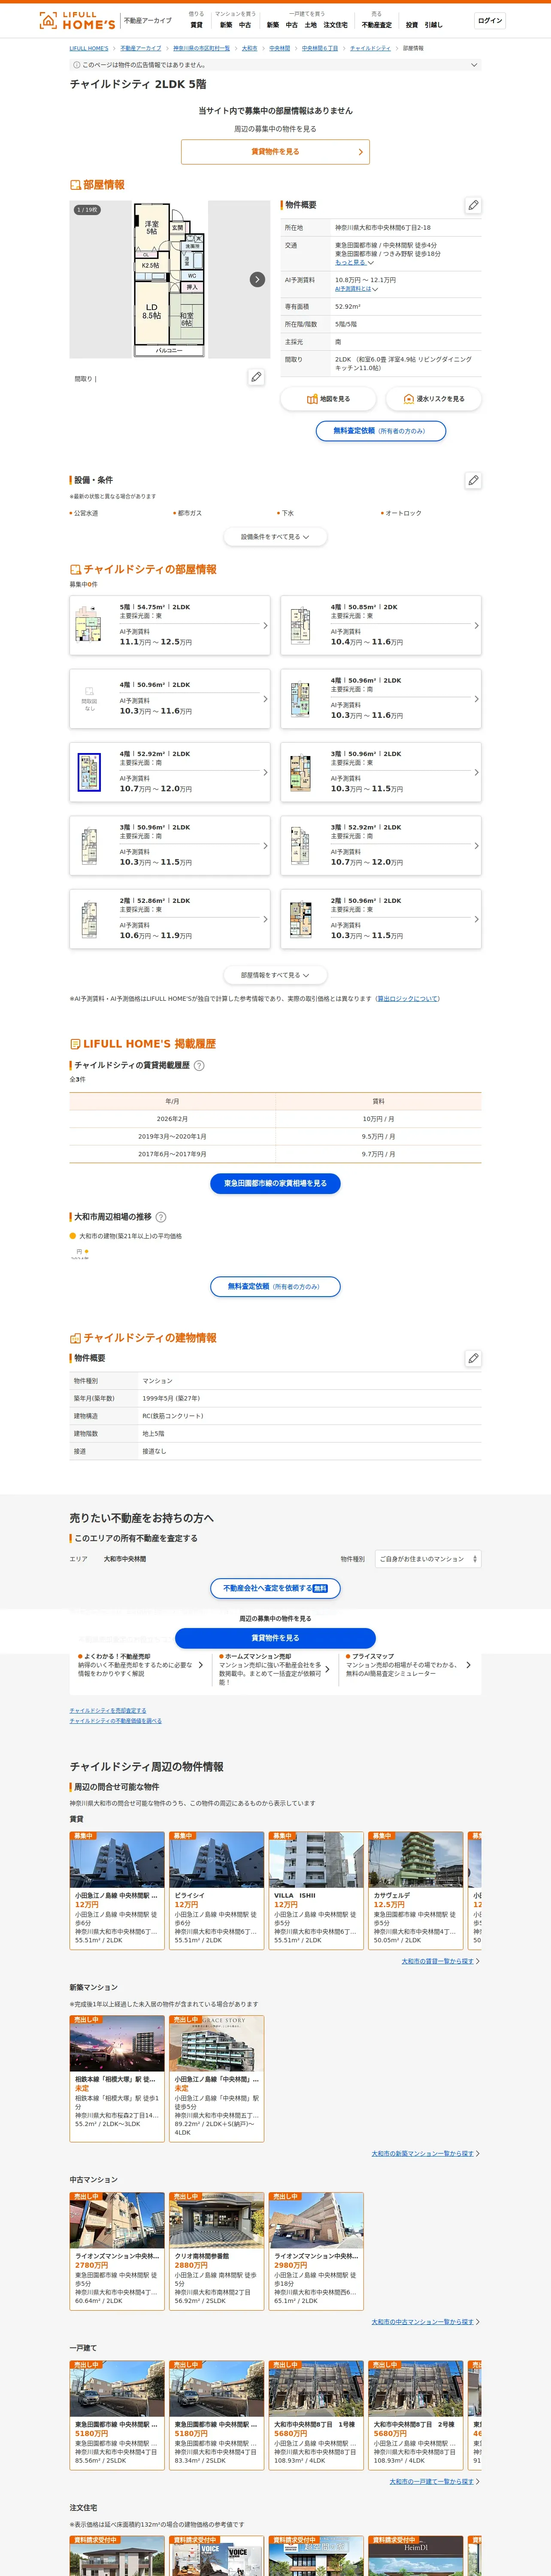The image size is (551, 2576).
Task: Open 新築 under マンションを買う
Action: [226, 25]
